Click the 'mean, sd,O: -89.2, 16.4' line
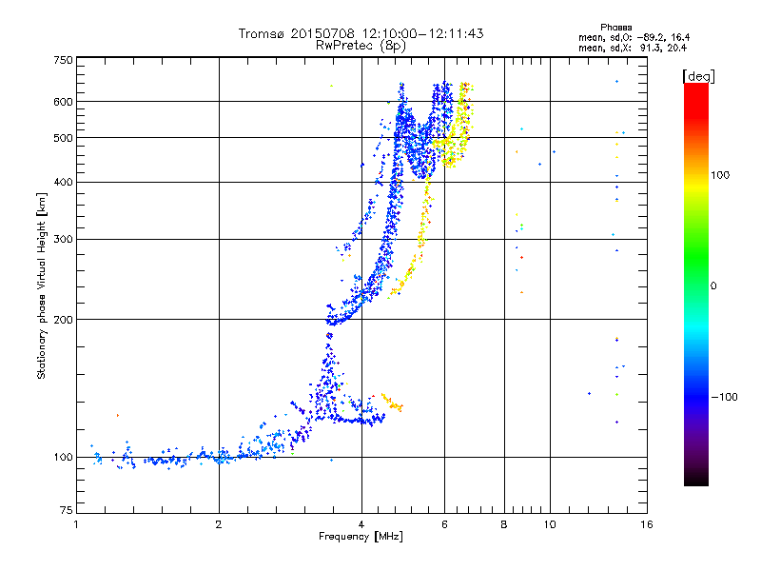 (634, 37)
